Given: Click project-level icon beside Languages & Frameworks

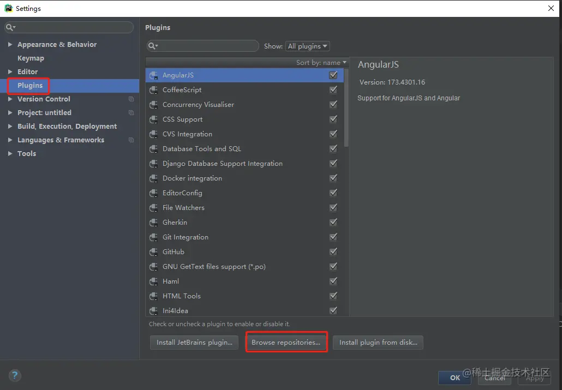Looking at the screenshot, I should (x=131, y=140).
